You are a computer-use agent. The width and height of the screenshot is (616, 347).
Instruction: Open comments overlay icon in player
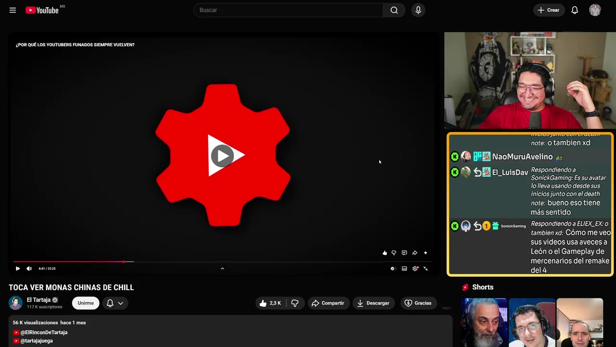coord(404,253)
